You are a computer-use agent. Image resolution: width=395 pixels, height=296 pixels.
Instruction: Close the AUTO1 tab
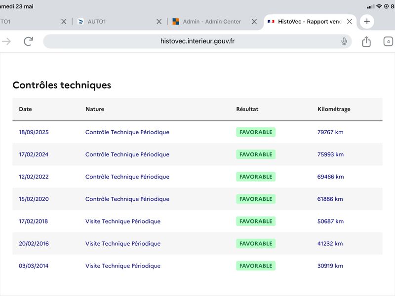point(159,22)
